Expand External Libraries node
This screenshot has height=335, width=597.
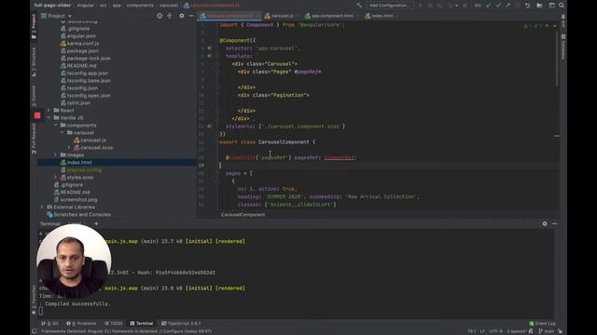coord(42,207)
